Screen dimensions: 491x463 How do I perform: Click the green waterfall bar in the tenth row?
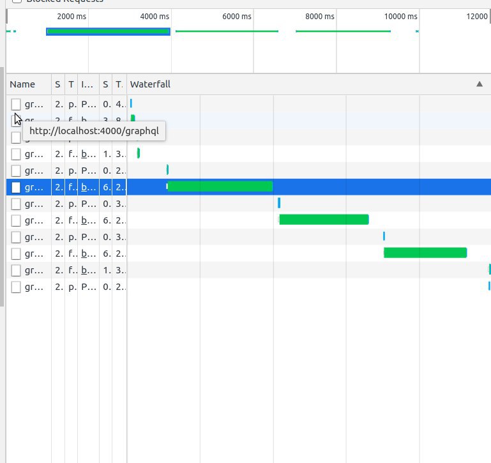[425, 253]
